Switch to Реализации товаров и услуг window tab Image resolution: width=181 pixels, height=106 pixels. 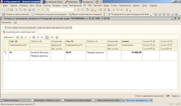pos(46,100)
